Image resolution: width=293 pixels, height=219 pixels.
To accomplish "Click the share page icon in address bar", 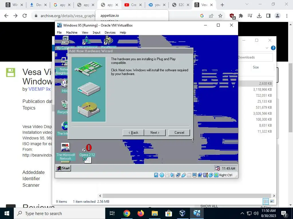I will [x=211, y=16].
